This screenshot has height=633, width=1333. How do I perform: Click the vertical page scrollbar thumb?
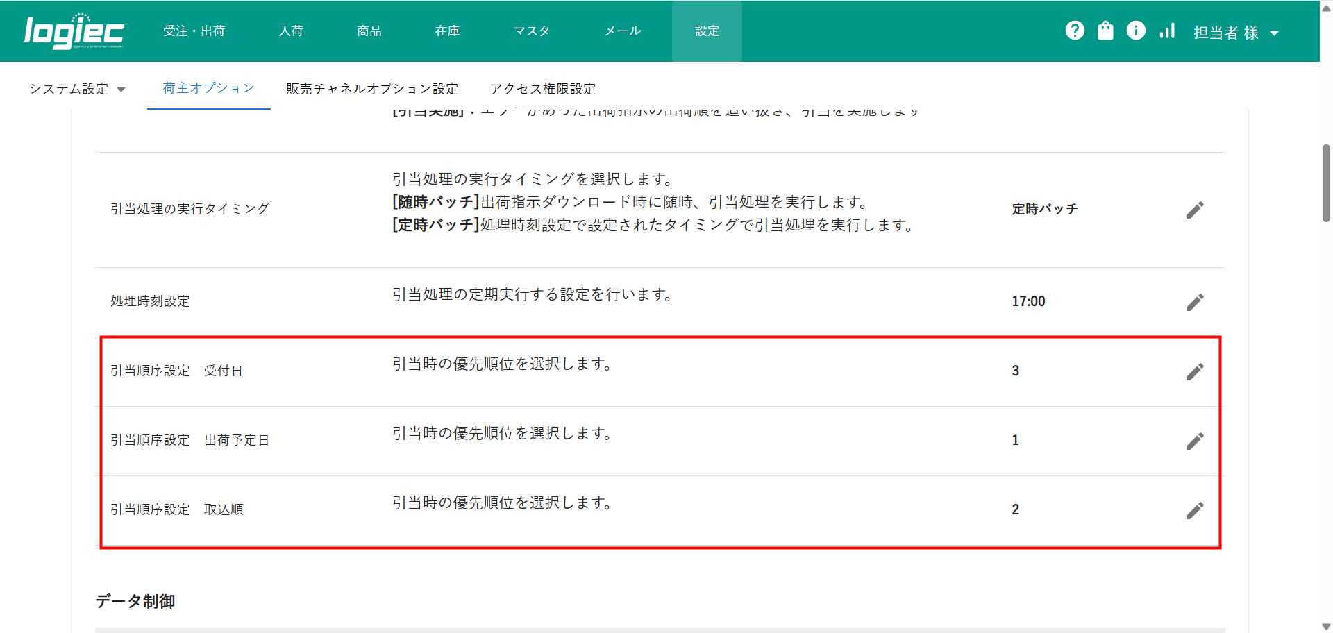click(1326, 183)
